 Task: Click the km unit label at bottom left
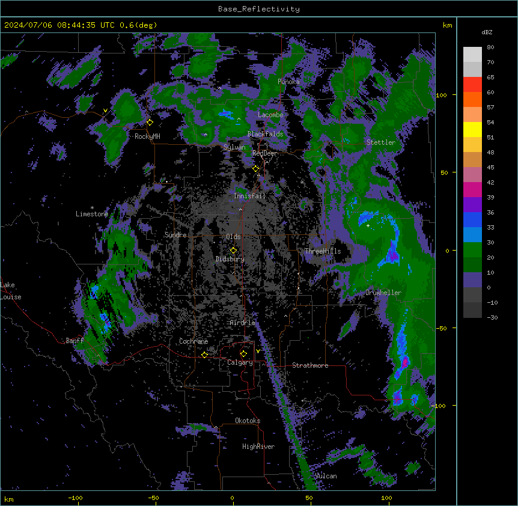(9, 499)
